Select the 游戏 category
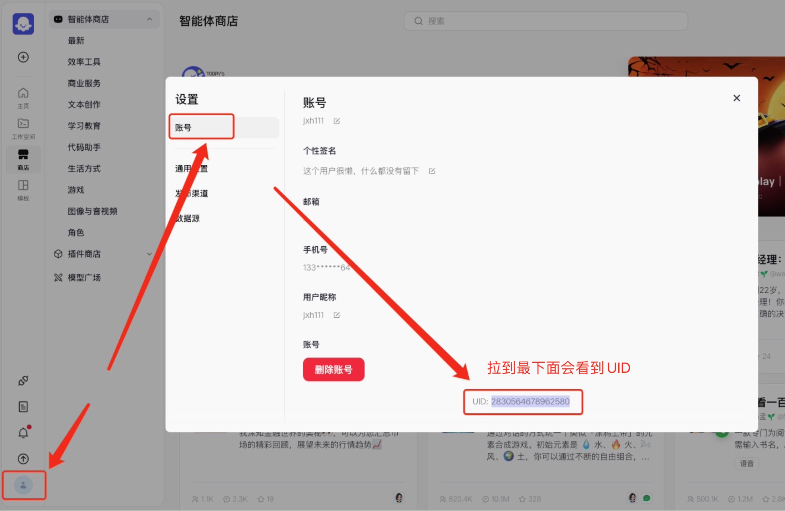Image resolution: width=785 pixels, height=511 pixels. pyautogui.click(x=76, y=190)
